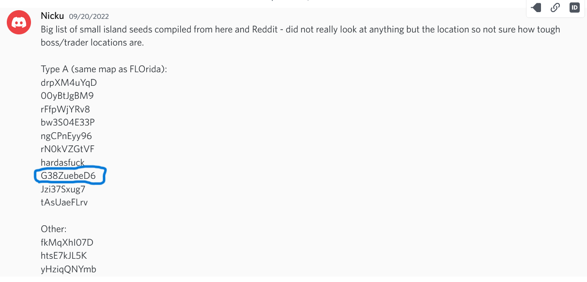Click the seed 00yBtJgBM9
This screenshot has height=282, width=587.
pyautogui.click(x=67, y=95)
